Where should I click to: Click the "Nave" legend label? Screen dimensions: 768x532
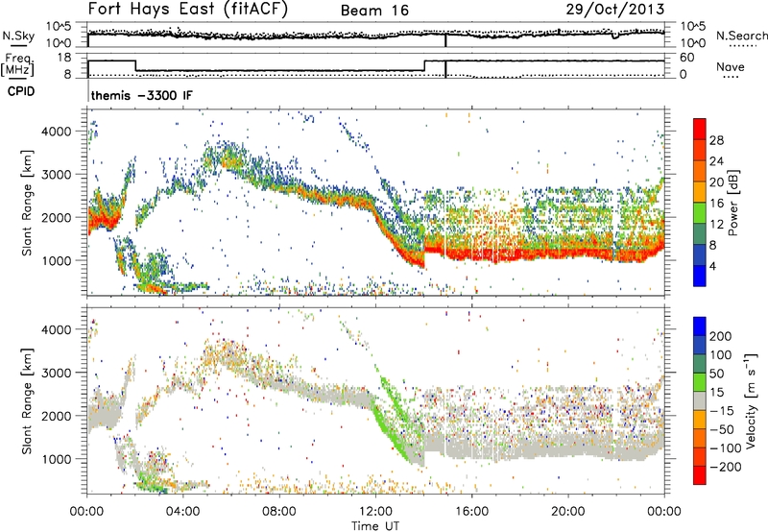(x=731, y=66)
